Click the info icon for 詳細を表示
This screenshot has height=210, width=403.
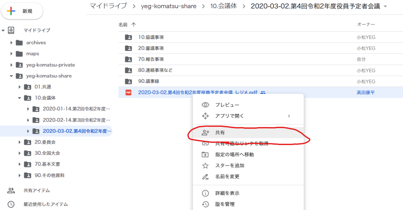205,193
